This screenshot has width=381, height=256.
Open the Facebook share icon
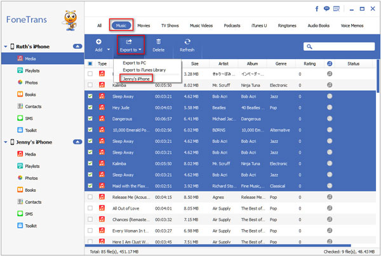pos(317,9)
